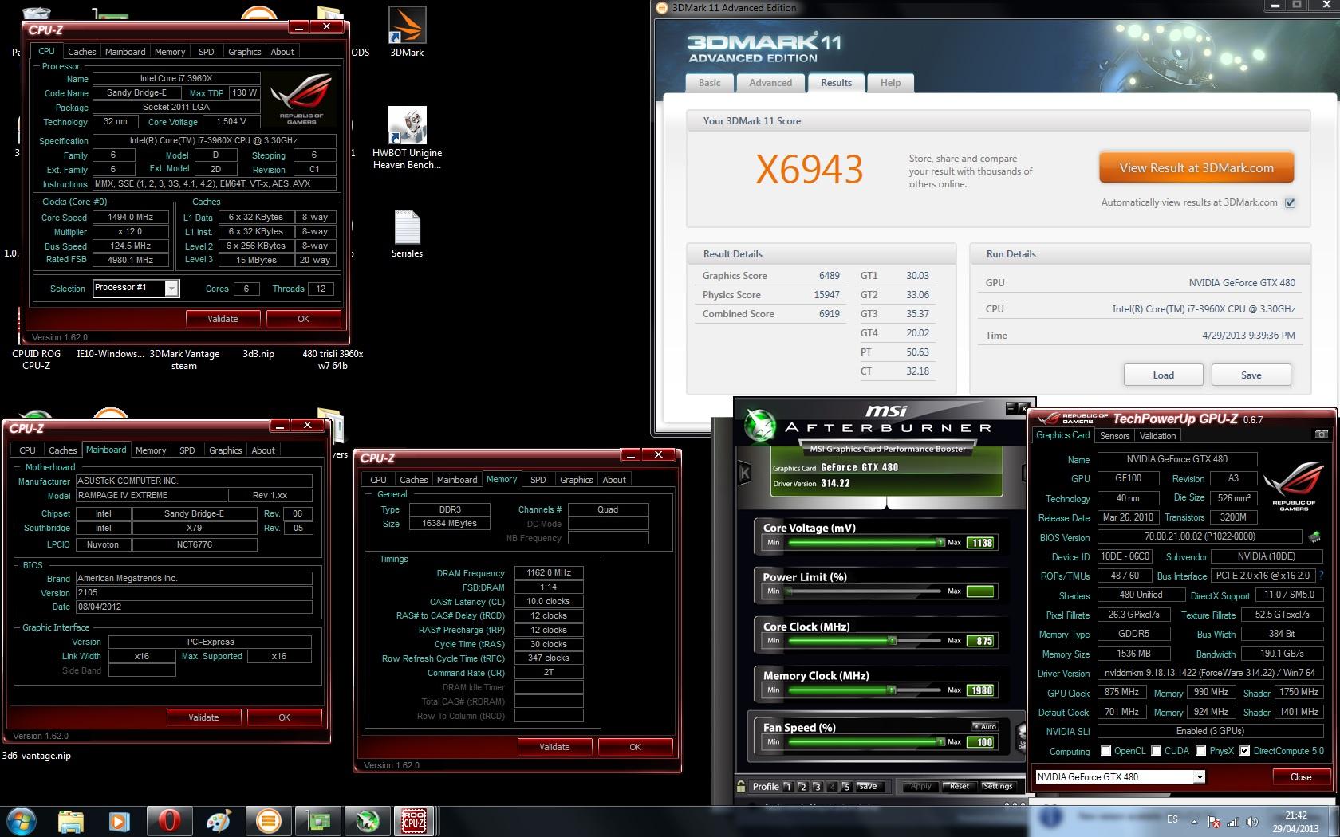The height and width of the screenshot is (837, 1340).
Task: Toggle DirectCompute 5.0 checkbox in GPU-Z
Action: pos(1244,751)
